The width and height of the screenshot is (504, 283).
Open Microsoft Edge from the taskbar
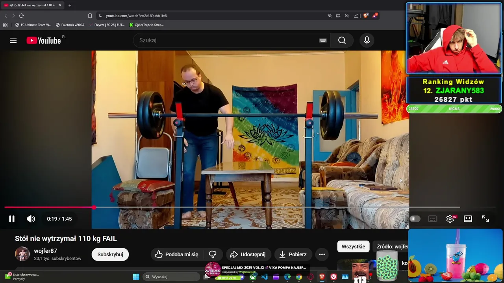(x=287, y=277)
